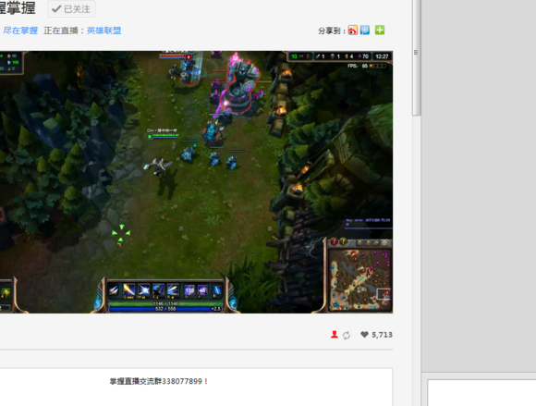Click the page vertical scrollbar thumb
This screenshot has height=406, width=536.
click(417, 57)
